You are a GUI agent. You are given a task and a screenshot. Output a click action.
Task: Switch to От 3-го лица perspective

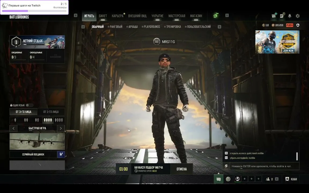click(23, 112)
